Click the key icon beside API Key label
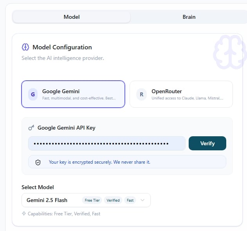The width and height of the screenshot is (247, 231). tap(31, 128)
